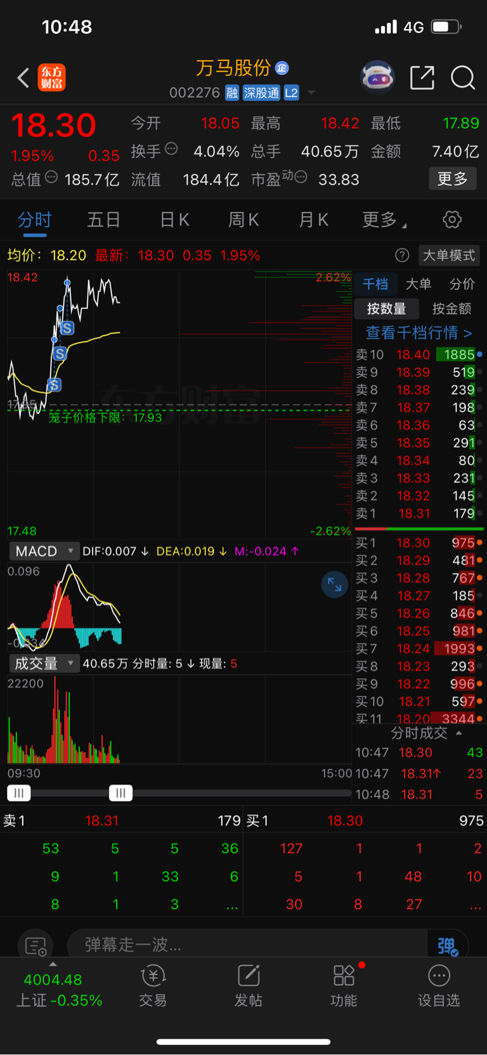The image size is (487, 1055).
Task: Expand buy-side order queue ellipsis
Action: (475, 905)
